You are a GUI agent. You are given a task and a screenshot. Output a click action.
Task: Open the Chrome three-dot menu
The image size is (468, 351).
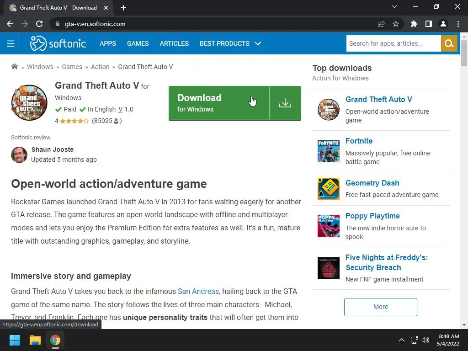click(x=458, y=24)
